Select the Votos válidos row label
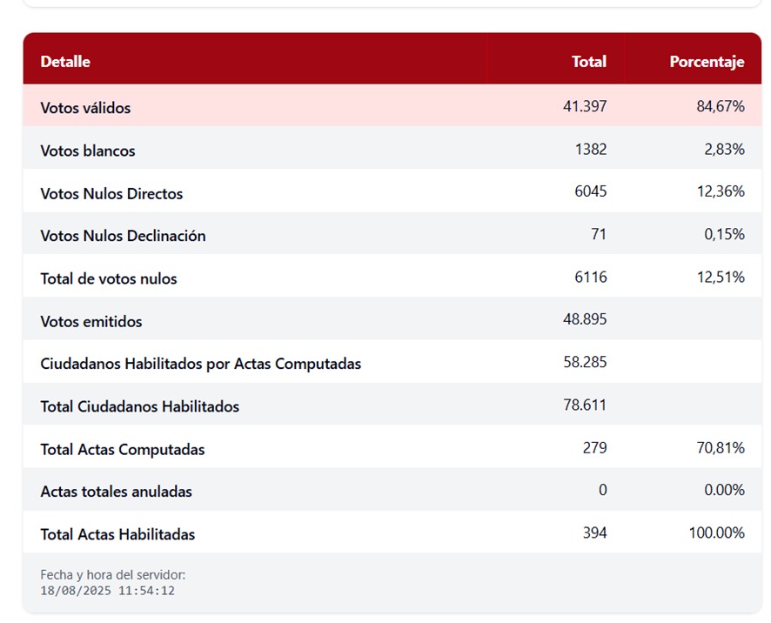Image resolution: width=771 pixels, height=623 pixels. coord(85,108)
